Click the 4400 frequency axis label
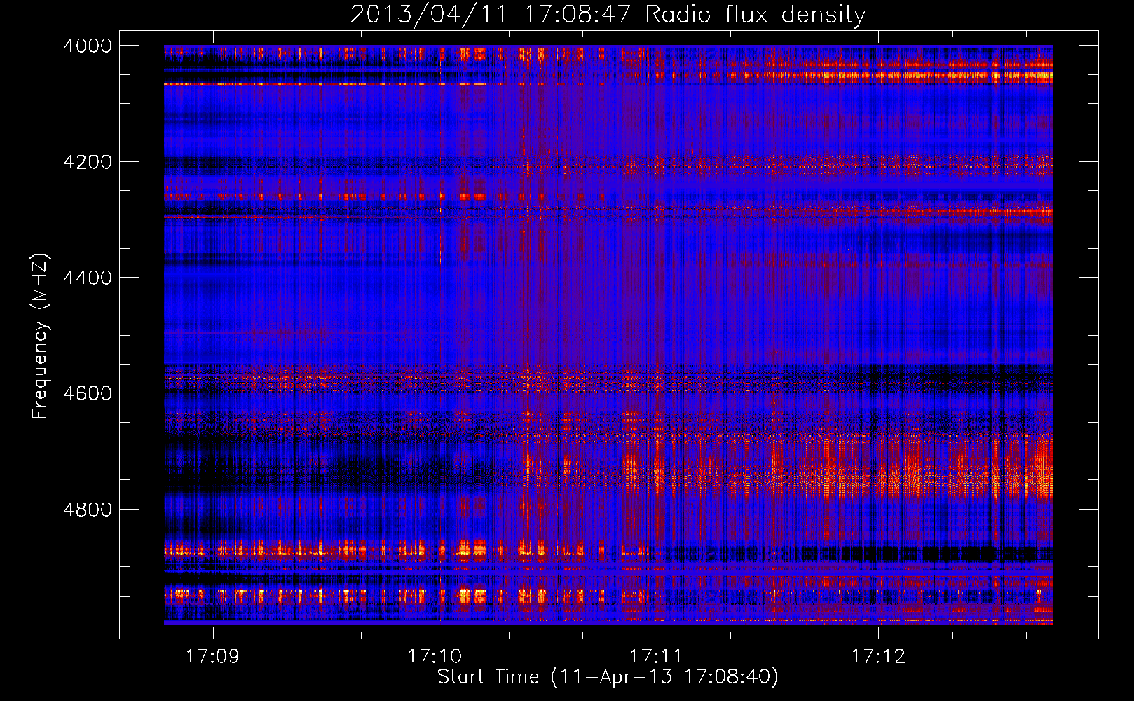Screen dimensions: 1134x701 click(87, 278)
